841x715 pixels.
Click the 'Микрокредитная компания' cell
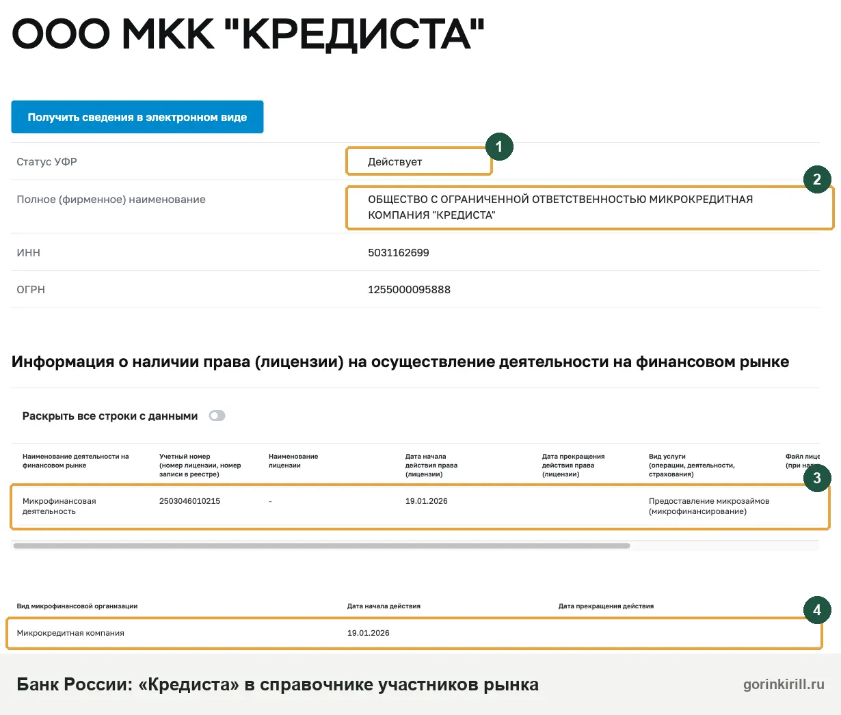point(70,633)
